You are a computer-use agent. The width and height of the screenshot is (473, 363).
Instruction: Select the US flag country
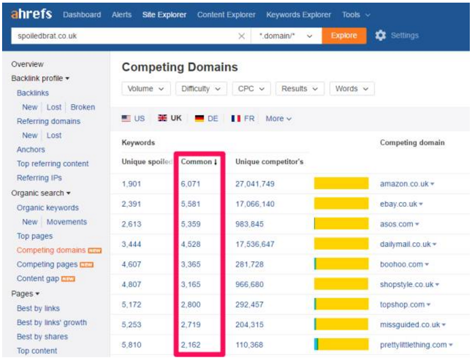pyautogui.click(x=133, y=119)
